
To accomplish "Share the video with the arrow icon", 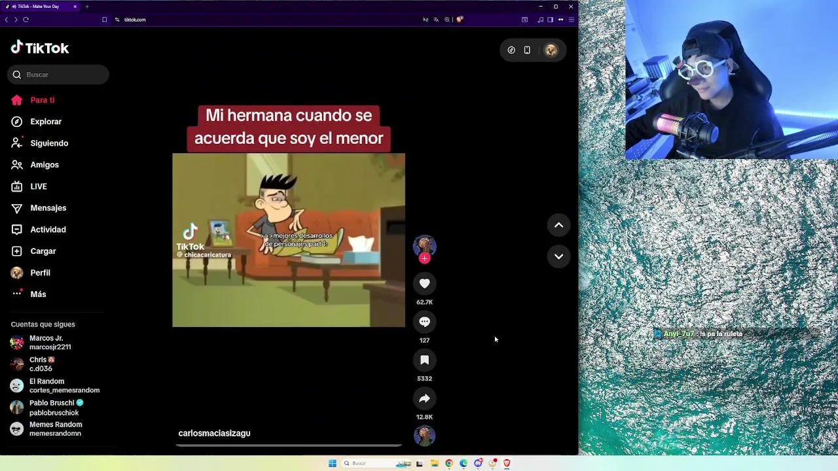I will [424, 398].
